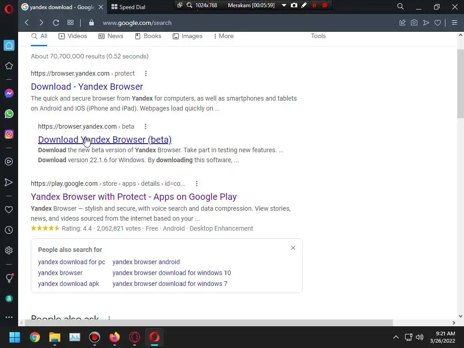Search for yandex download apk
The image size is (464, 348).
(x=69, y=284)
